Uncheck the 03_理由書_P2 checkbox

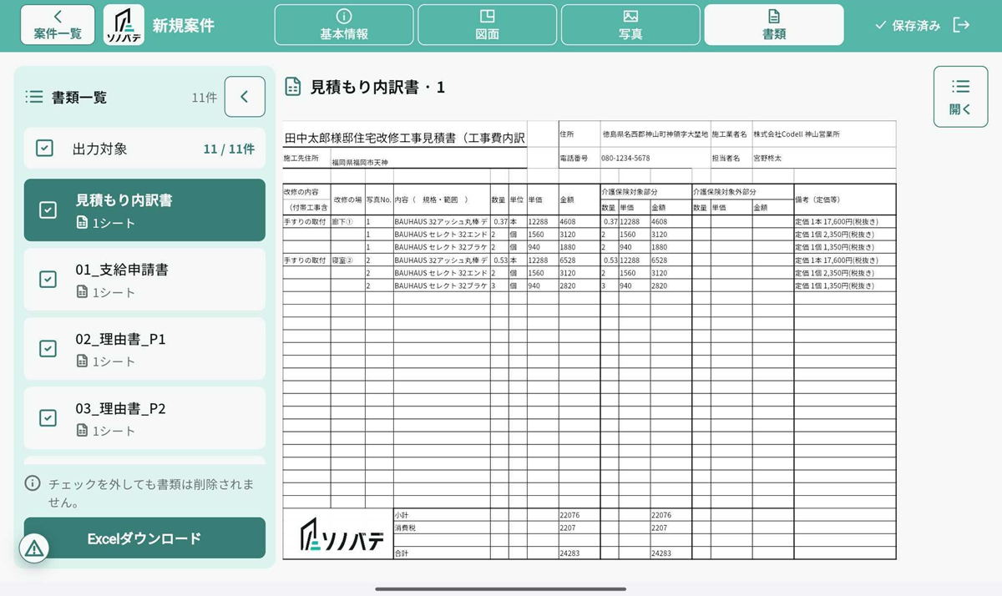[48, 418]
